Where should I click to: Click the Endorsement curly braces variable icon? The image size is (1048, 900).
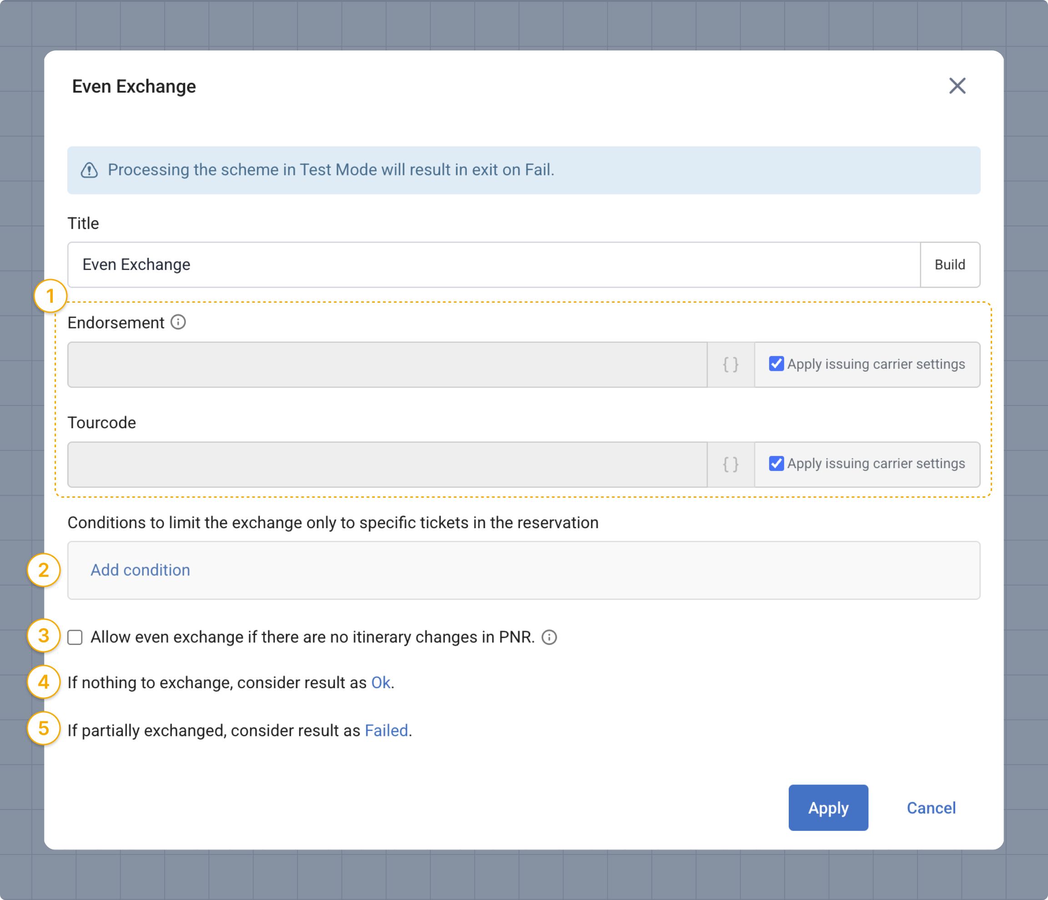(731, 365)
